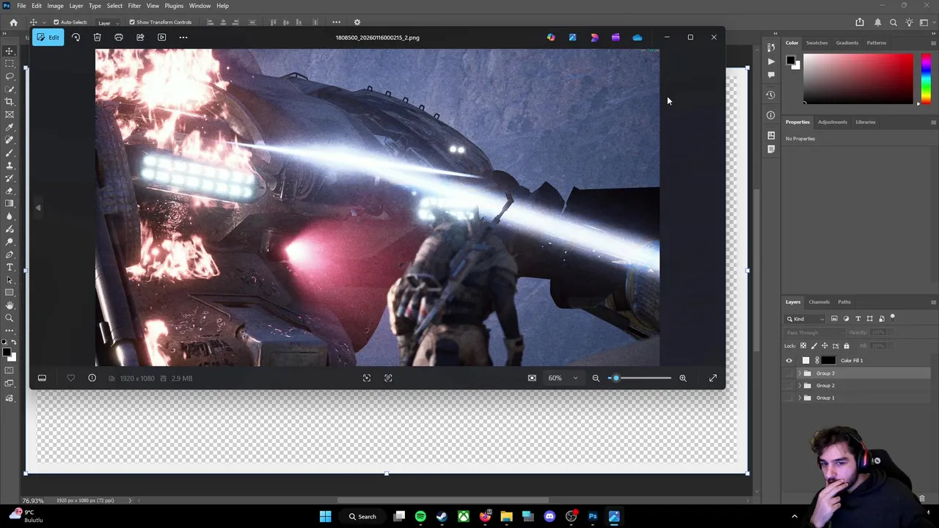Add image to favorites with heart icon
Image resolution: width=939 pixels, height=528 pixels.
[70, 378]
